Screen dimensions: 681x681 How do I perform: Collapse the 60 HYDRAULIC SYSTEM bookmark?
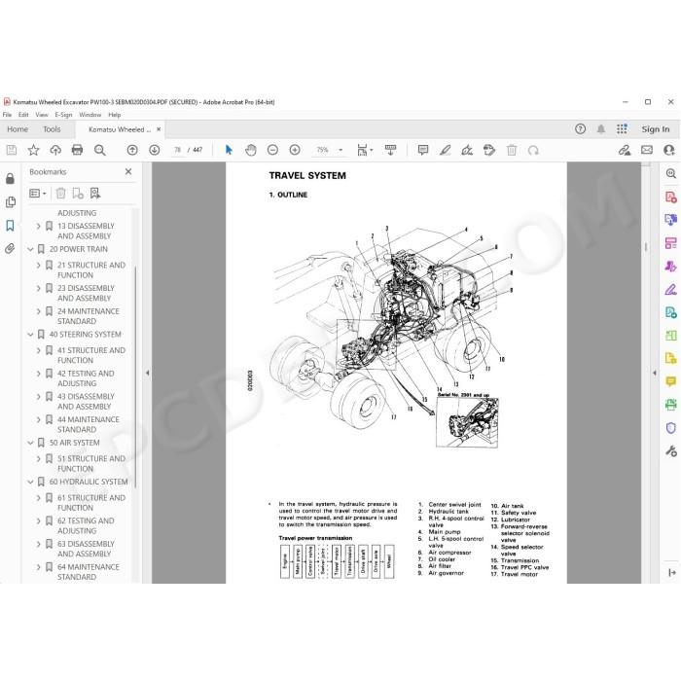[x=30, y=483]
